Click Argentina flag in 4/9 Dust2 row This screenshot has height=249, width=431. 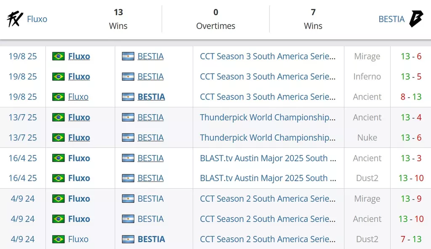tap(128, 239)
